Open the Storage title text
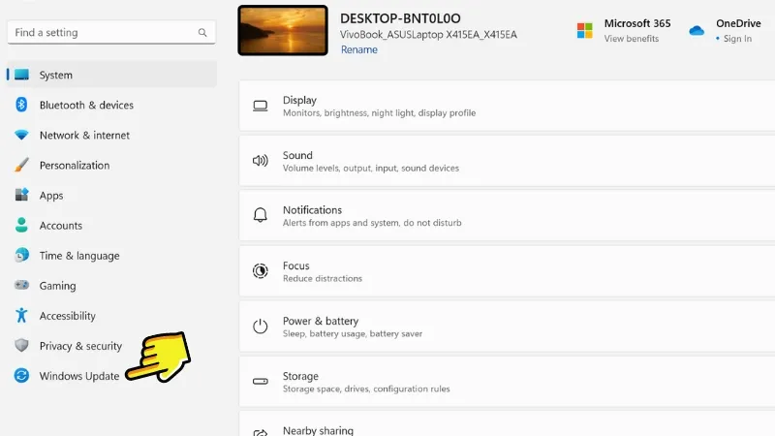775x436 pixels. pos(300,376)
